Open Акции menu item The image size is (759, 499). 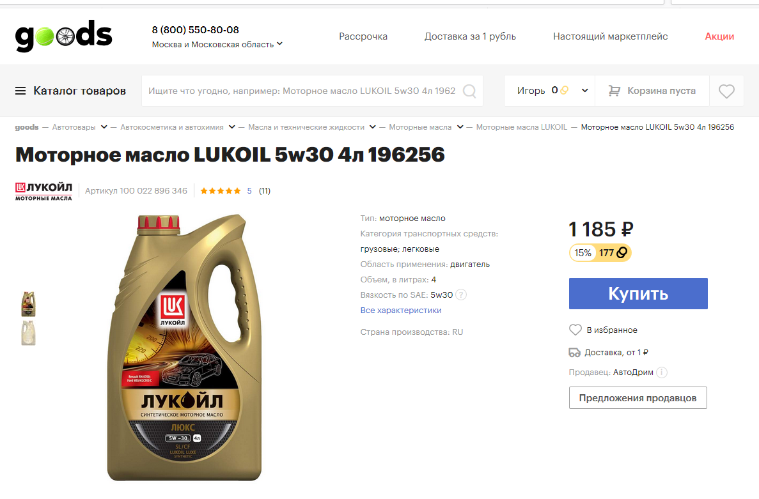pyautogui.click(x=719, y=36)
